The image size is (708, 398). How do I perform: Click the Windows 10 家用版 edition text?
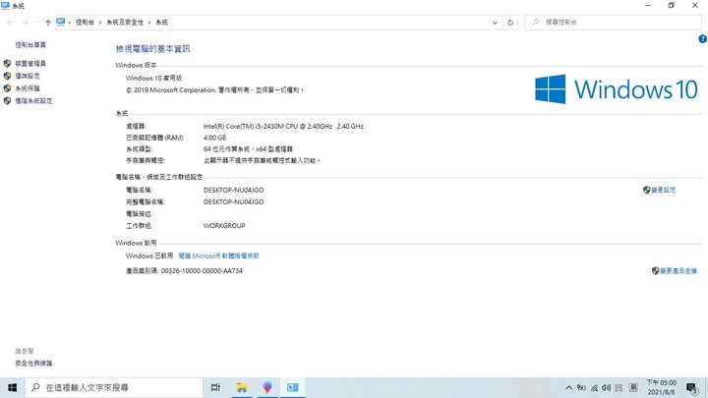point(153,78)
